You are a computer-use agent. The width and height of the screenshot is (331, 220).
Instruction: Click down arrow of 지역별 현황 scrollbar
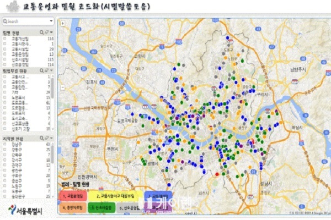[x=52, y=196]
